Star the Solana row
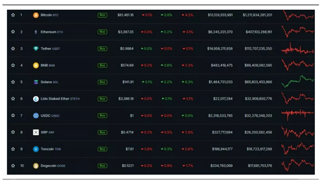 pos(13,82)
